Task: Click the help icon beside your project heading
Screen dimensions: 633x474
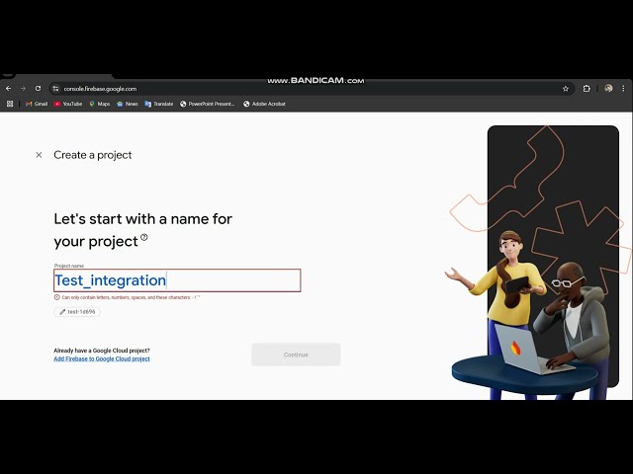Action: tap(144, 237)
